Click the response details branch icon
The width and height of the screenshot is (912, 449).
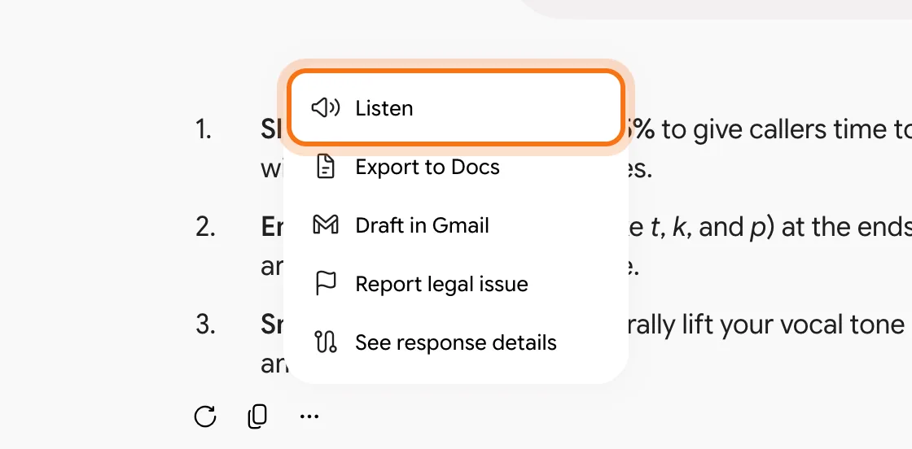[326, 342]
